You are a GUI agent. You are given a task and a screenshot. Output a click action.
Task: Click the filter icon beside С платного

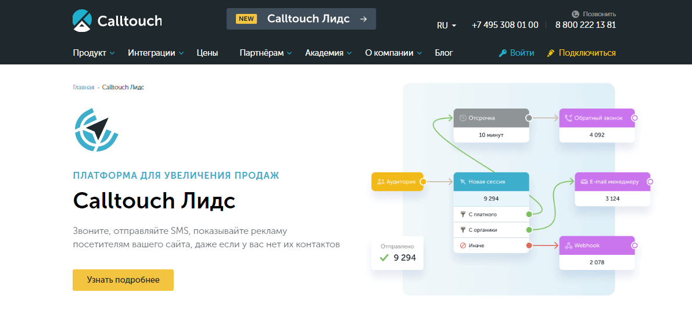point(463,214)
